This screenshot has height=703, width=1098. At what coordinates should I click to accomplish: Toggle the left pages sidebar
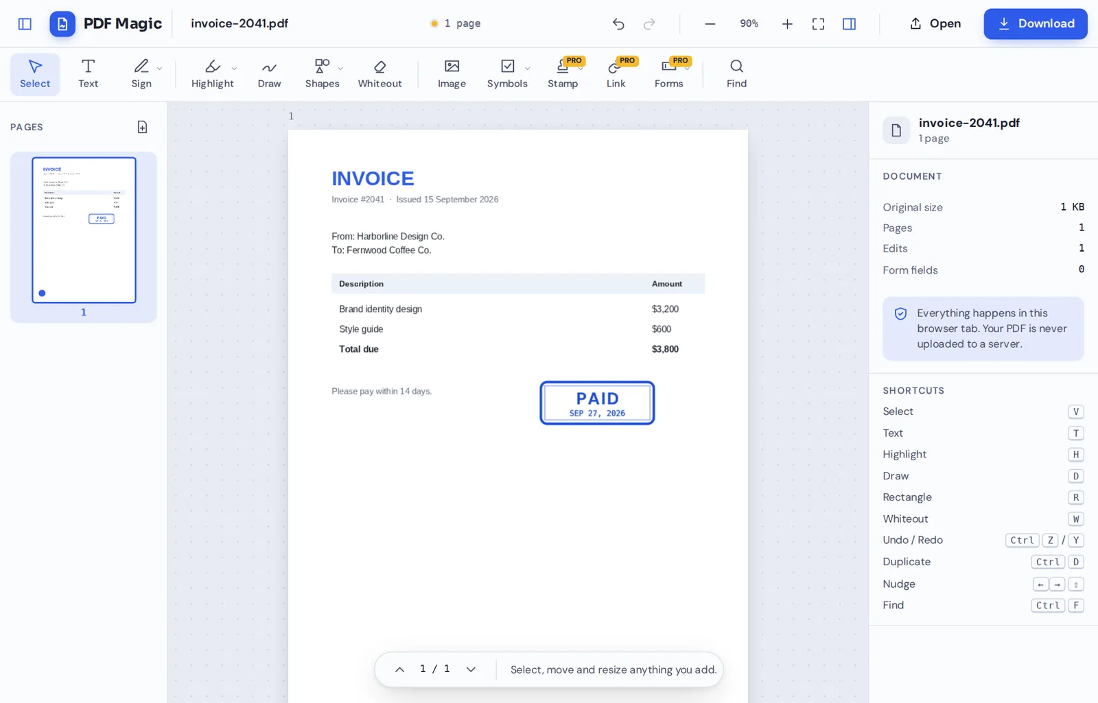click(x=25, y=24)
